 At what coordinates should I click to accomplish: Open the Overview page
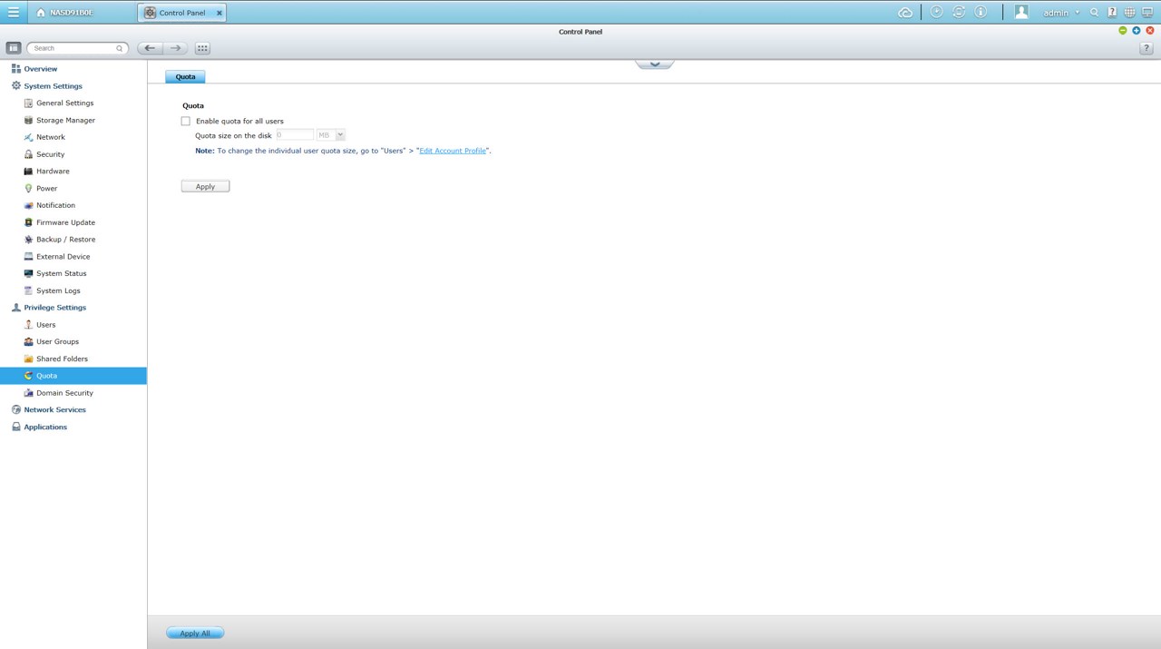tap(40, 69)
